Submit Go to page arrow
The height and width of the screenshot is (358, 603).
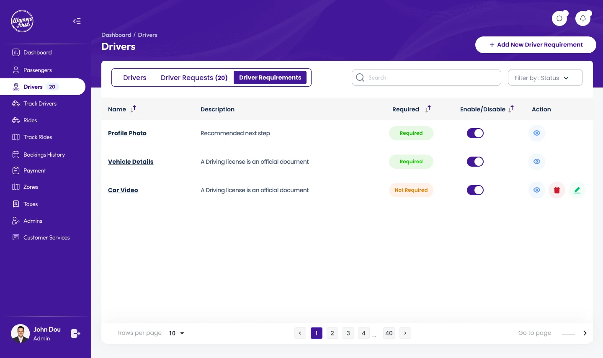(x=585, y=333)
